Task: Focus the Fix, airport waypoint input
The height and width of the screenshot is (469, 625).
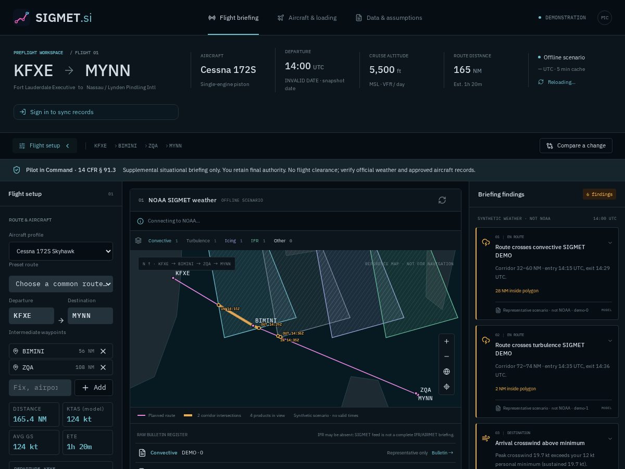Action: 40,388
